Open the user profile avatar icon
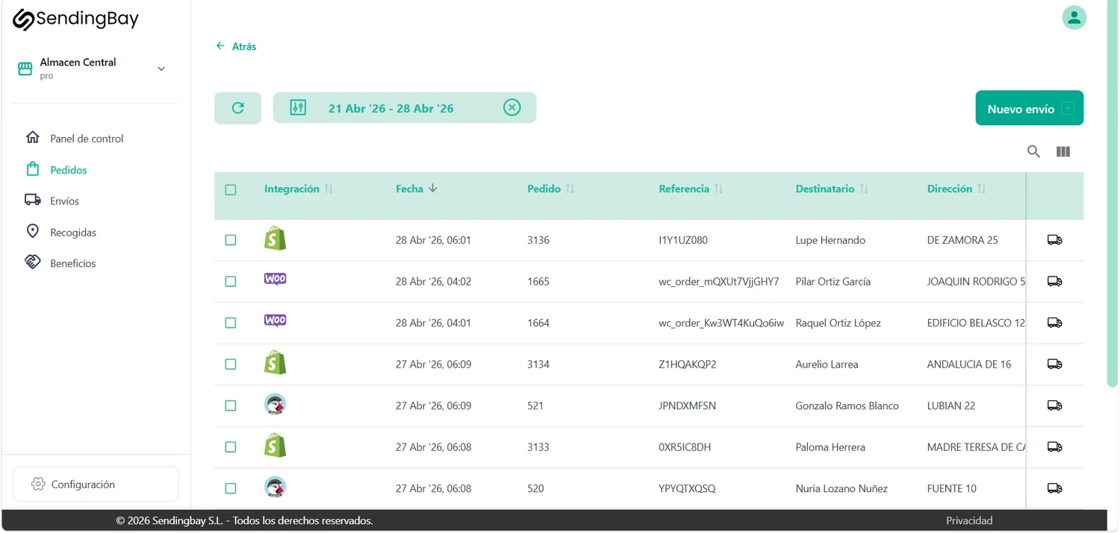This screenshot has width=1120, height=533. 1074,17
